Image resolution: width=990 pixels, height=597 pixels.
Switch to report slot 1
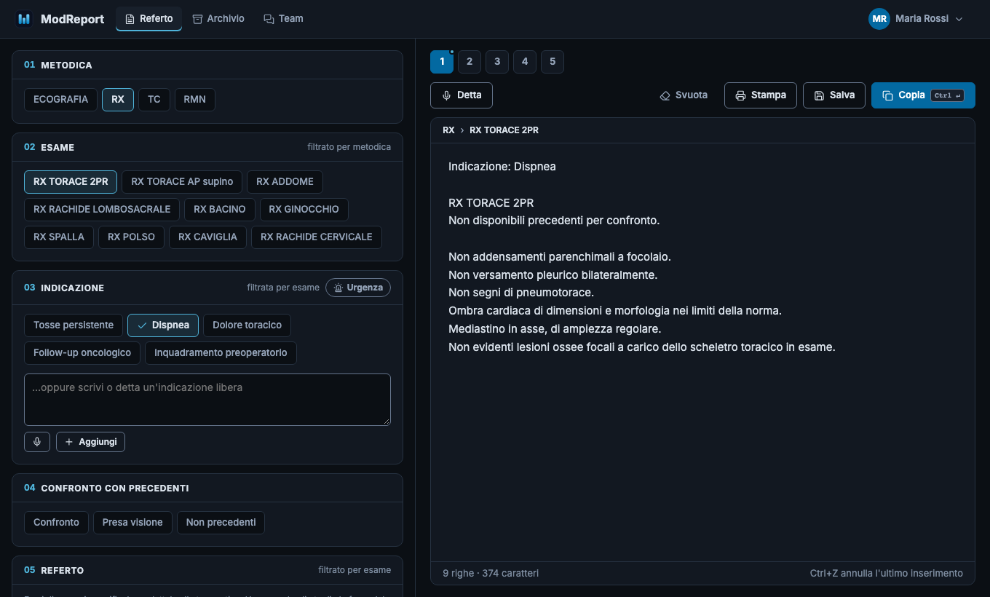(x=442, y=62)
